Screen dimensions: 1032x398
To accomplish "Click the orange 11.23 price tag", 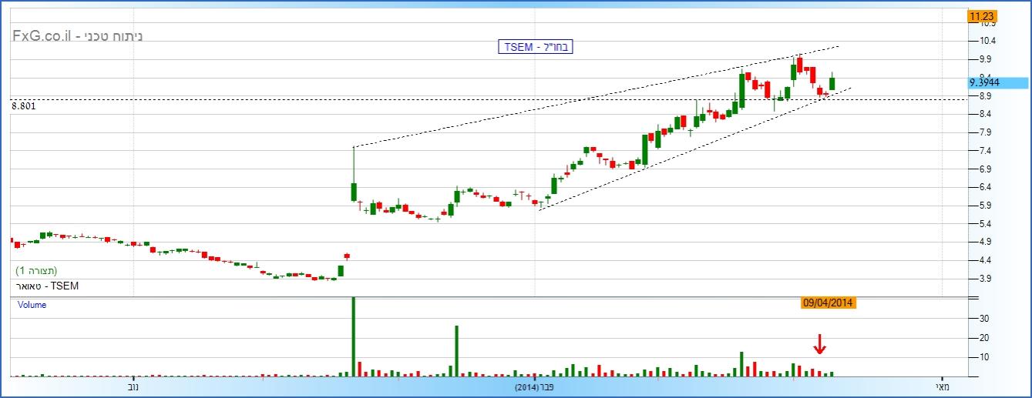I will tap(983, 16).
